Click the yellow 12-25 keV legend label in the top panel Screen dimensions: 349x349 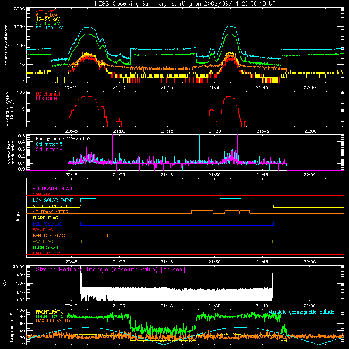(x=48, y=19)
